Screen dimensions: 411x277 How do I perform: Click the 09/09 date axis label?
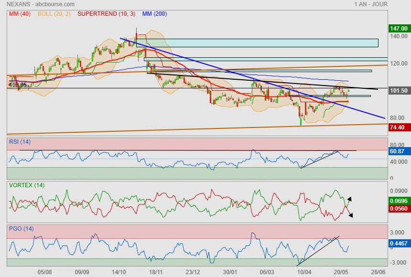[82, 272]
